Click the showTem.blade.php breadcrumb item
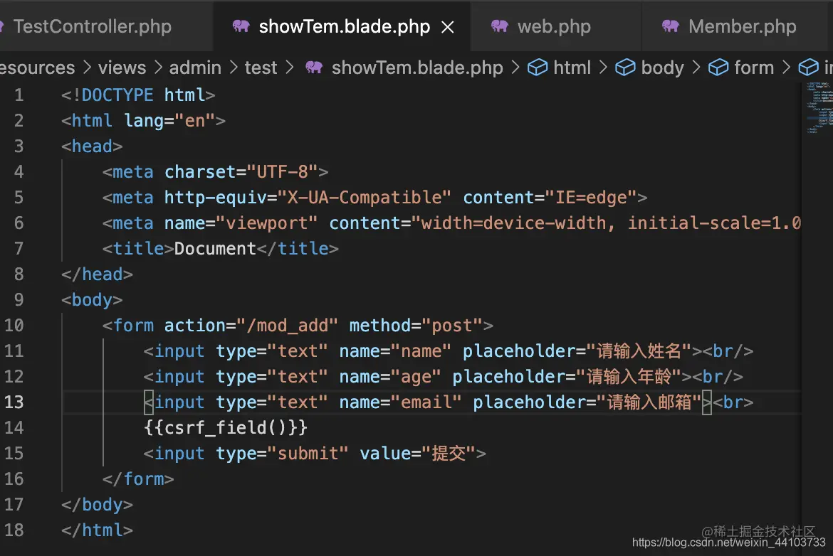The image size is (833, 556). [x=417, y=68]
